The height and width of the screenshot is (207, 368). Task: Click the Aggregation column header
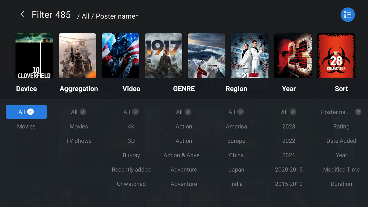[x=79, y=89]
